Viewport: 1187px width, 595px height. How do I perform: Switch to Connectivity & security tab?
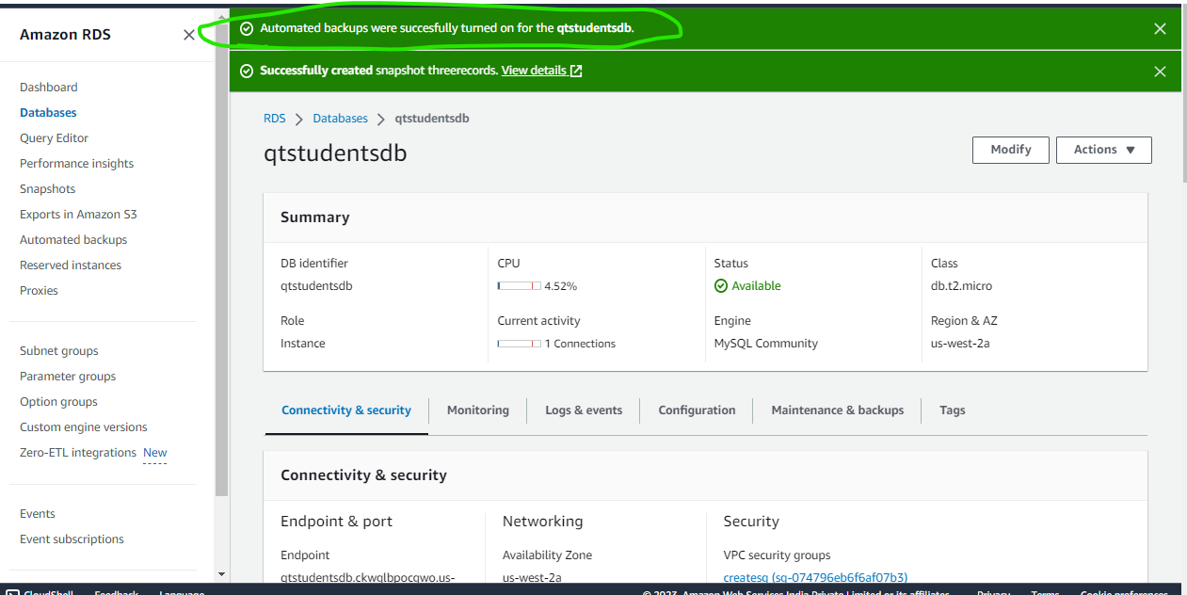[x=346, y=410]
